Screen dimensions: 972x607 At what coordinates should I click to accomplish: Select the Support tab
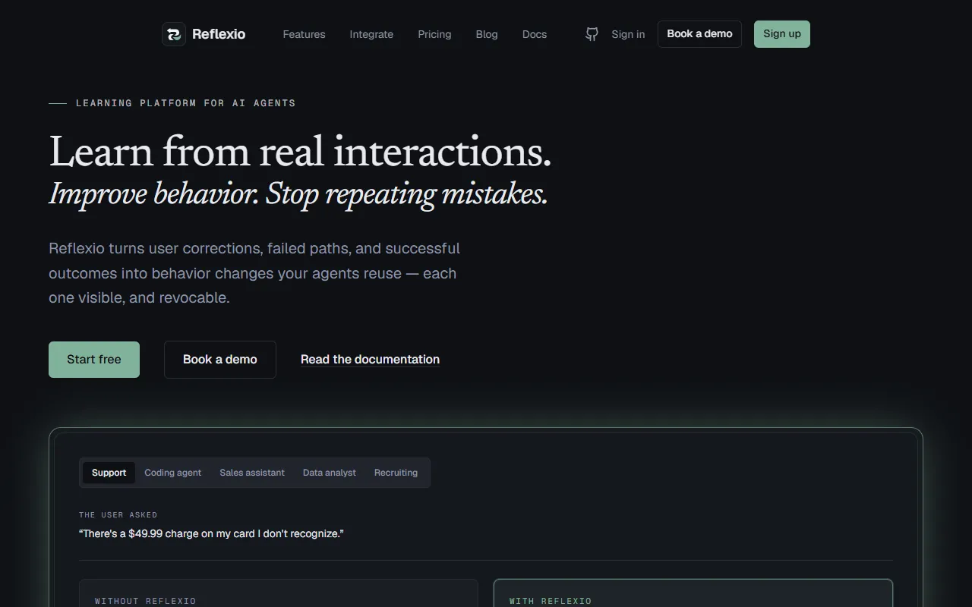tap(109, 473)
